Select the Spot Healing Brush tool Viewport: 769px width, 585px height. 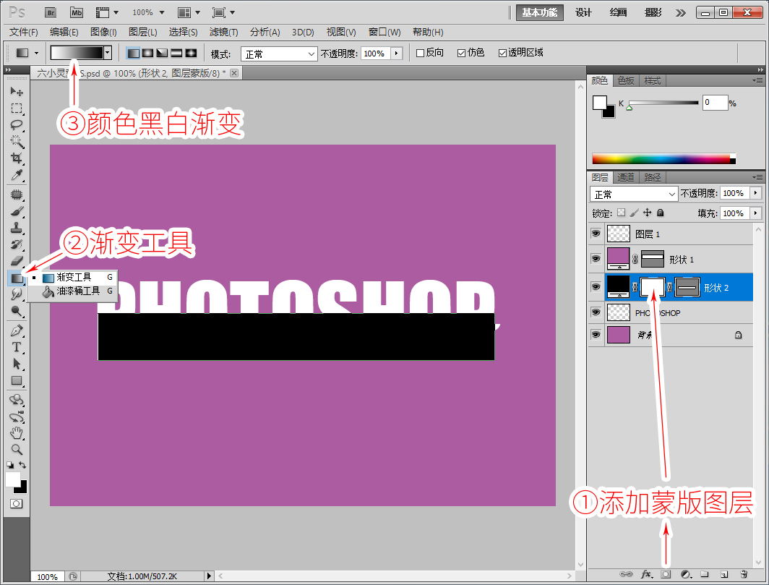click(17, 195)
